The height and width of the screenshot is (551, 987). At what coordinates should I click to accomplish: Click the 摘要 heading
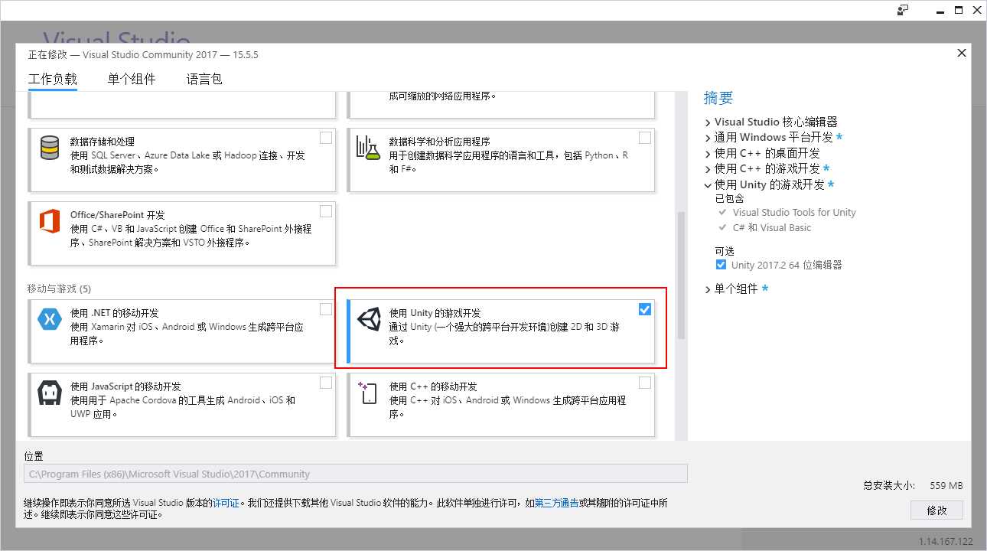718,98
